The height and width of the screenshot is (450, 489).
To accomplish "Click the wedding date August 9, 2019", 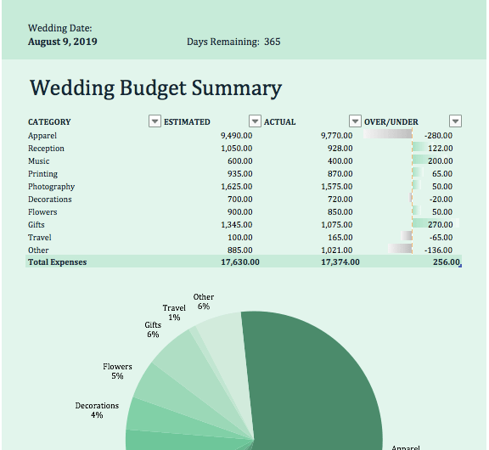I will [x=63, y=42].
